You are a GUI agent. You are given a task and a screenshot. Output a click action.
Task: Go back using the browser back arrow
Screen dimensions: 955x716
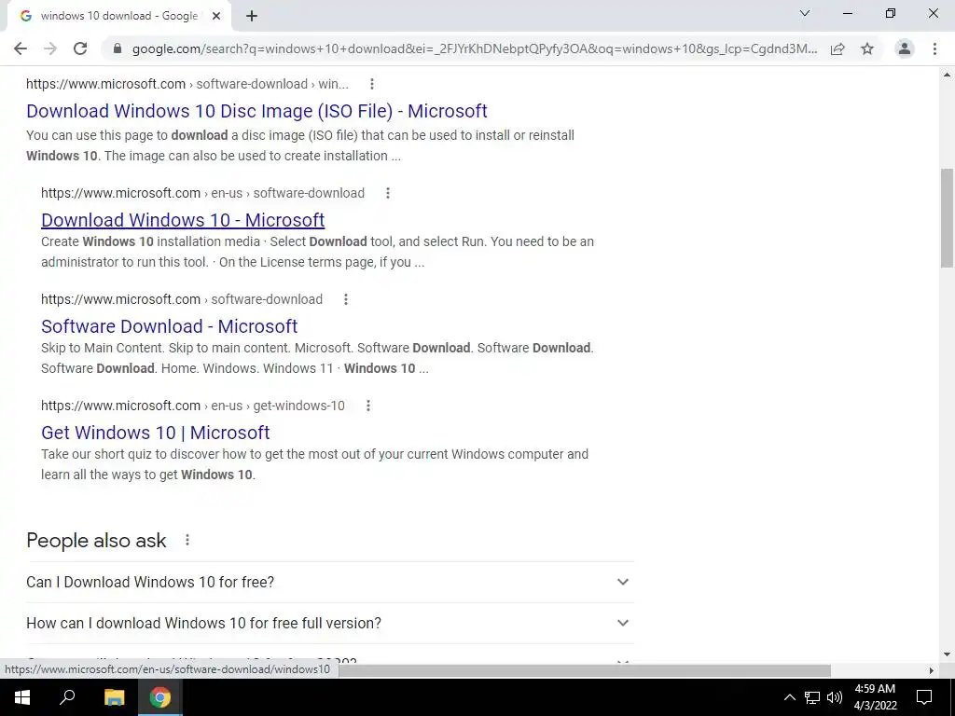pyautogui.click(x=21, y=48)
